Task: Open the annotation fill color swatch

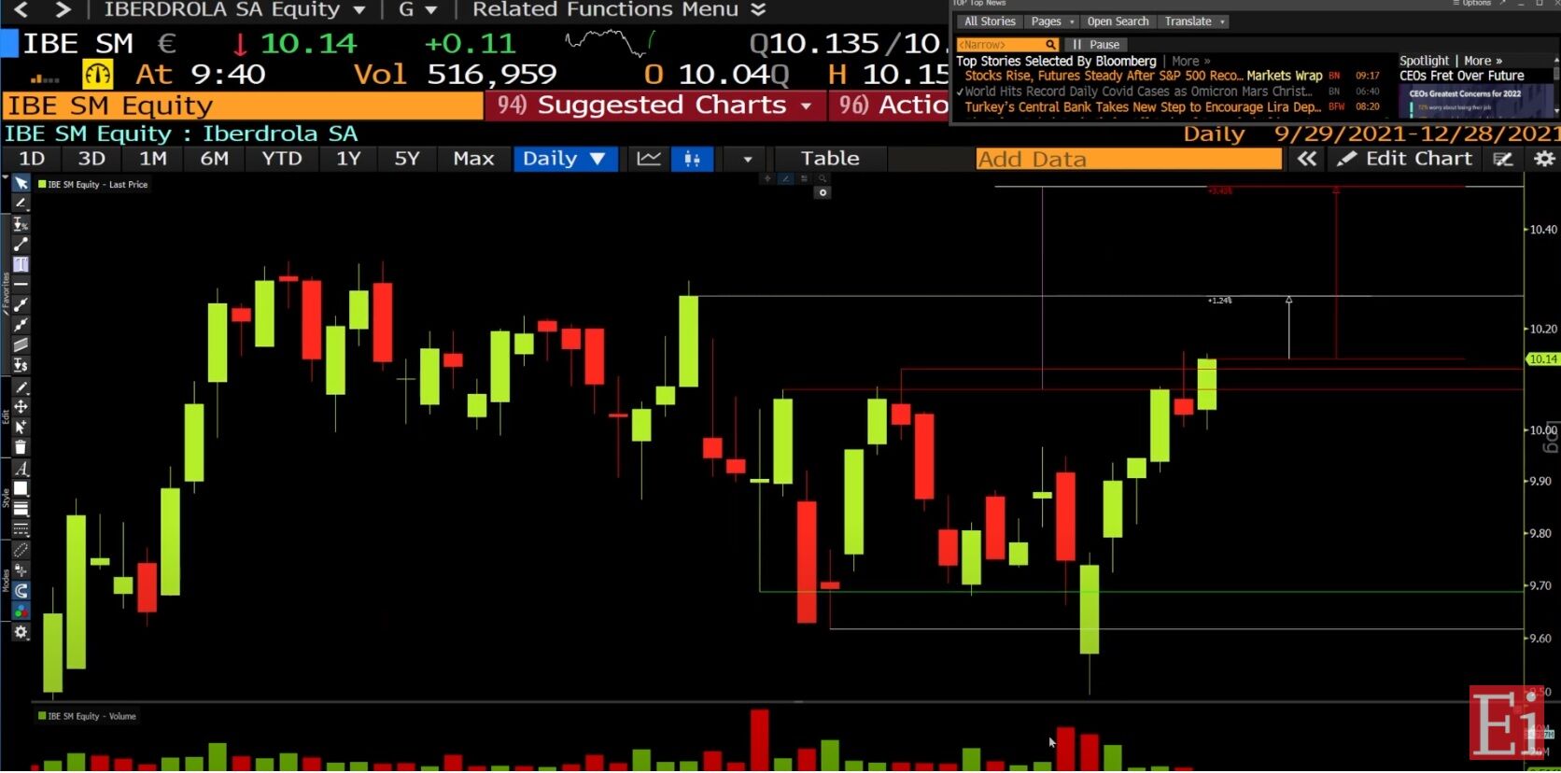Action: coord(21,488)
